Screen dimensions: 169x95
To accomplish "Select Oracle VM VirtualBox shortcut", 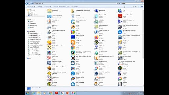I will point(102,73).
